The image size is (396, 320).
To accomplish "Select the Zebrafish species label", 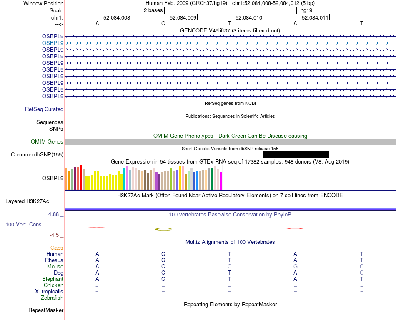I will tap(52, 298).
